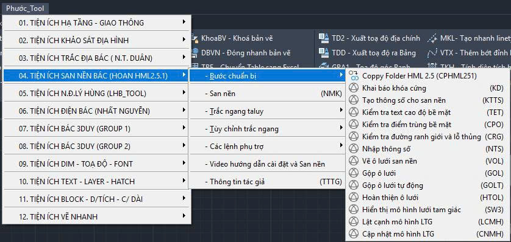Viewport: 511px width, 242px height.
Task: Click the Nhập thông số text
Action: click(386, 149)
